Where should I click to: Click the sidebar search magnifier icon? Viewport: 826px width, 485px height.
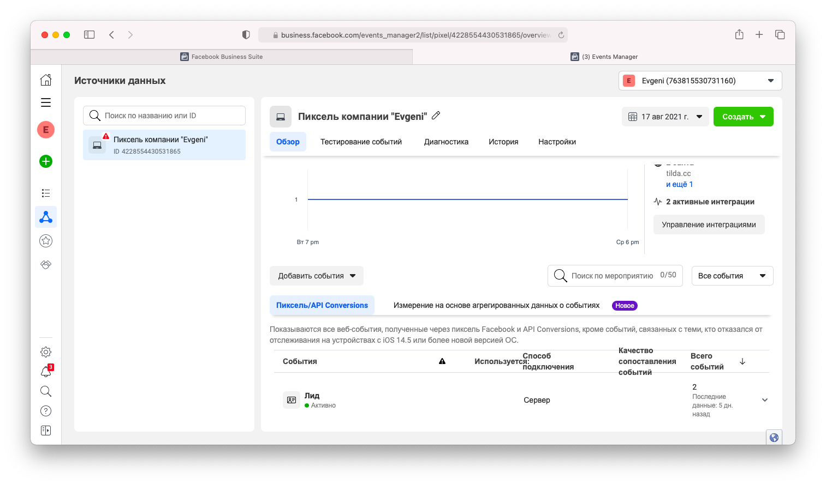pyautogui.click(x=46, y=391)
